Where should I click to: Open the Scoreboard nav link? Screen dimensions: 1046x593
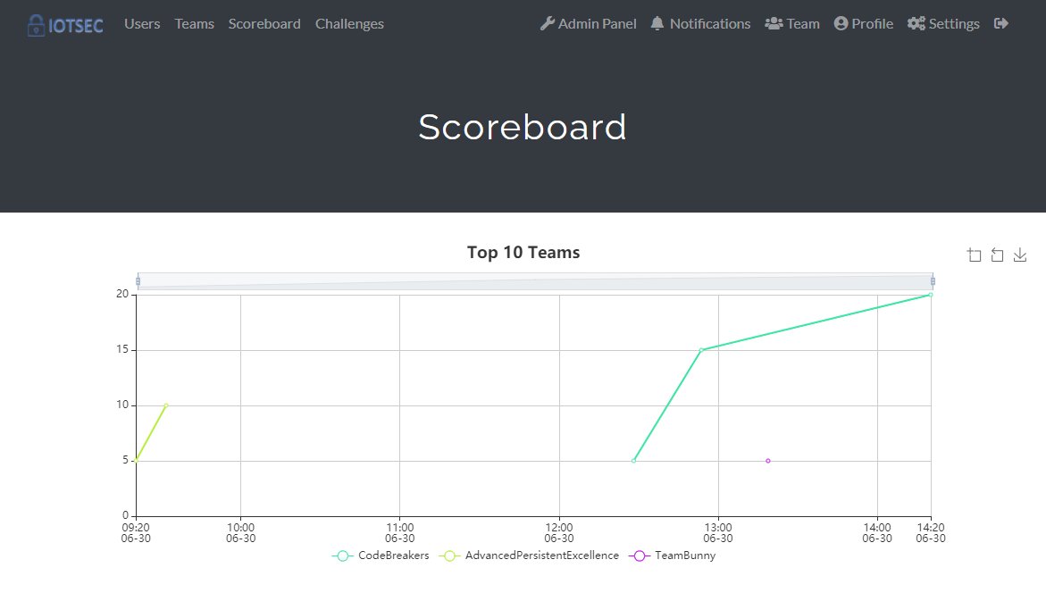click(x=264, y=24)
